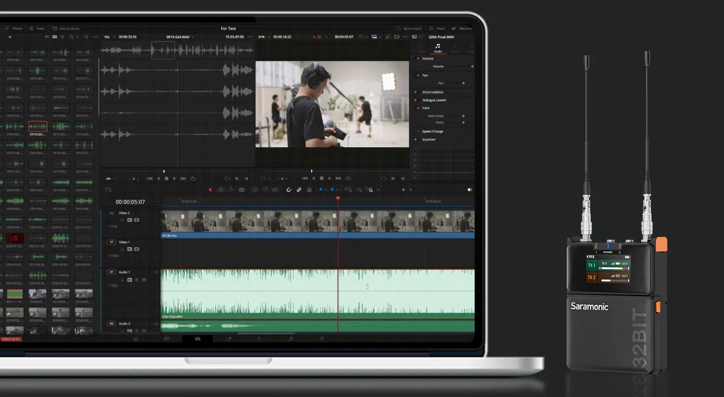The width and height of the screenshot is (724, 397).
Task: Toggle the magnet Snapping icon
Action: point(289,190)
